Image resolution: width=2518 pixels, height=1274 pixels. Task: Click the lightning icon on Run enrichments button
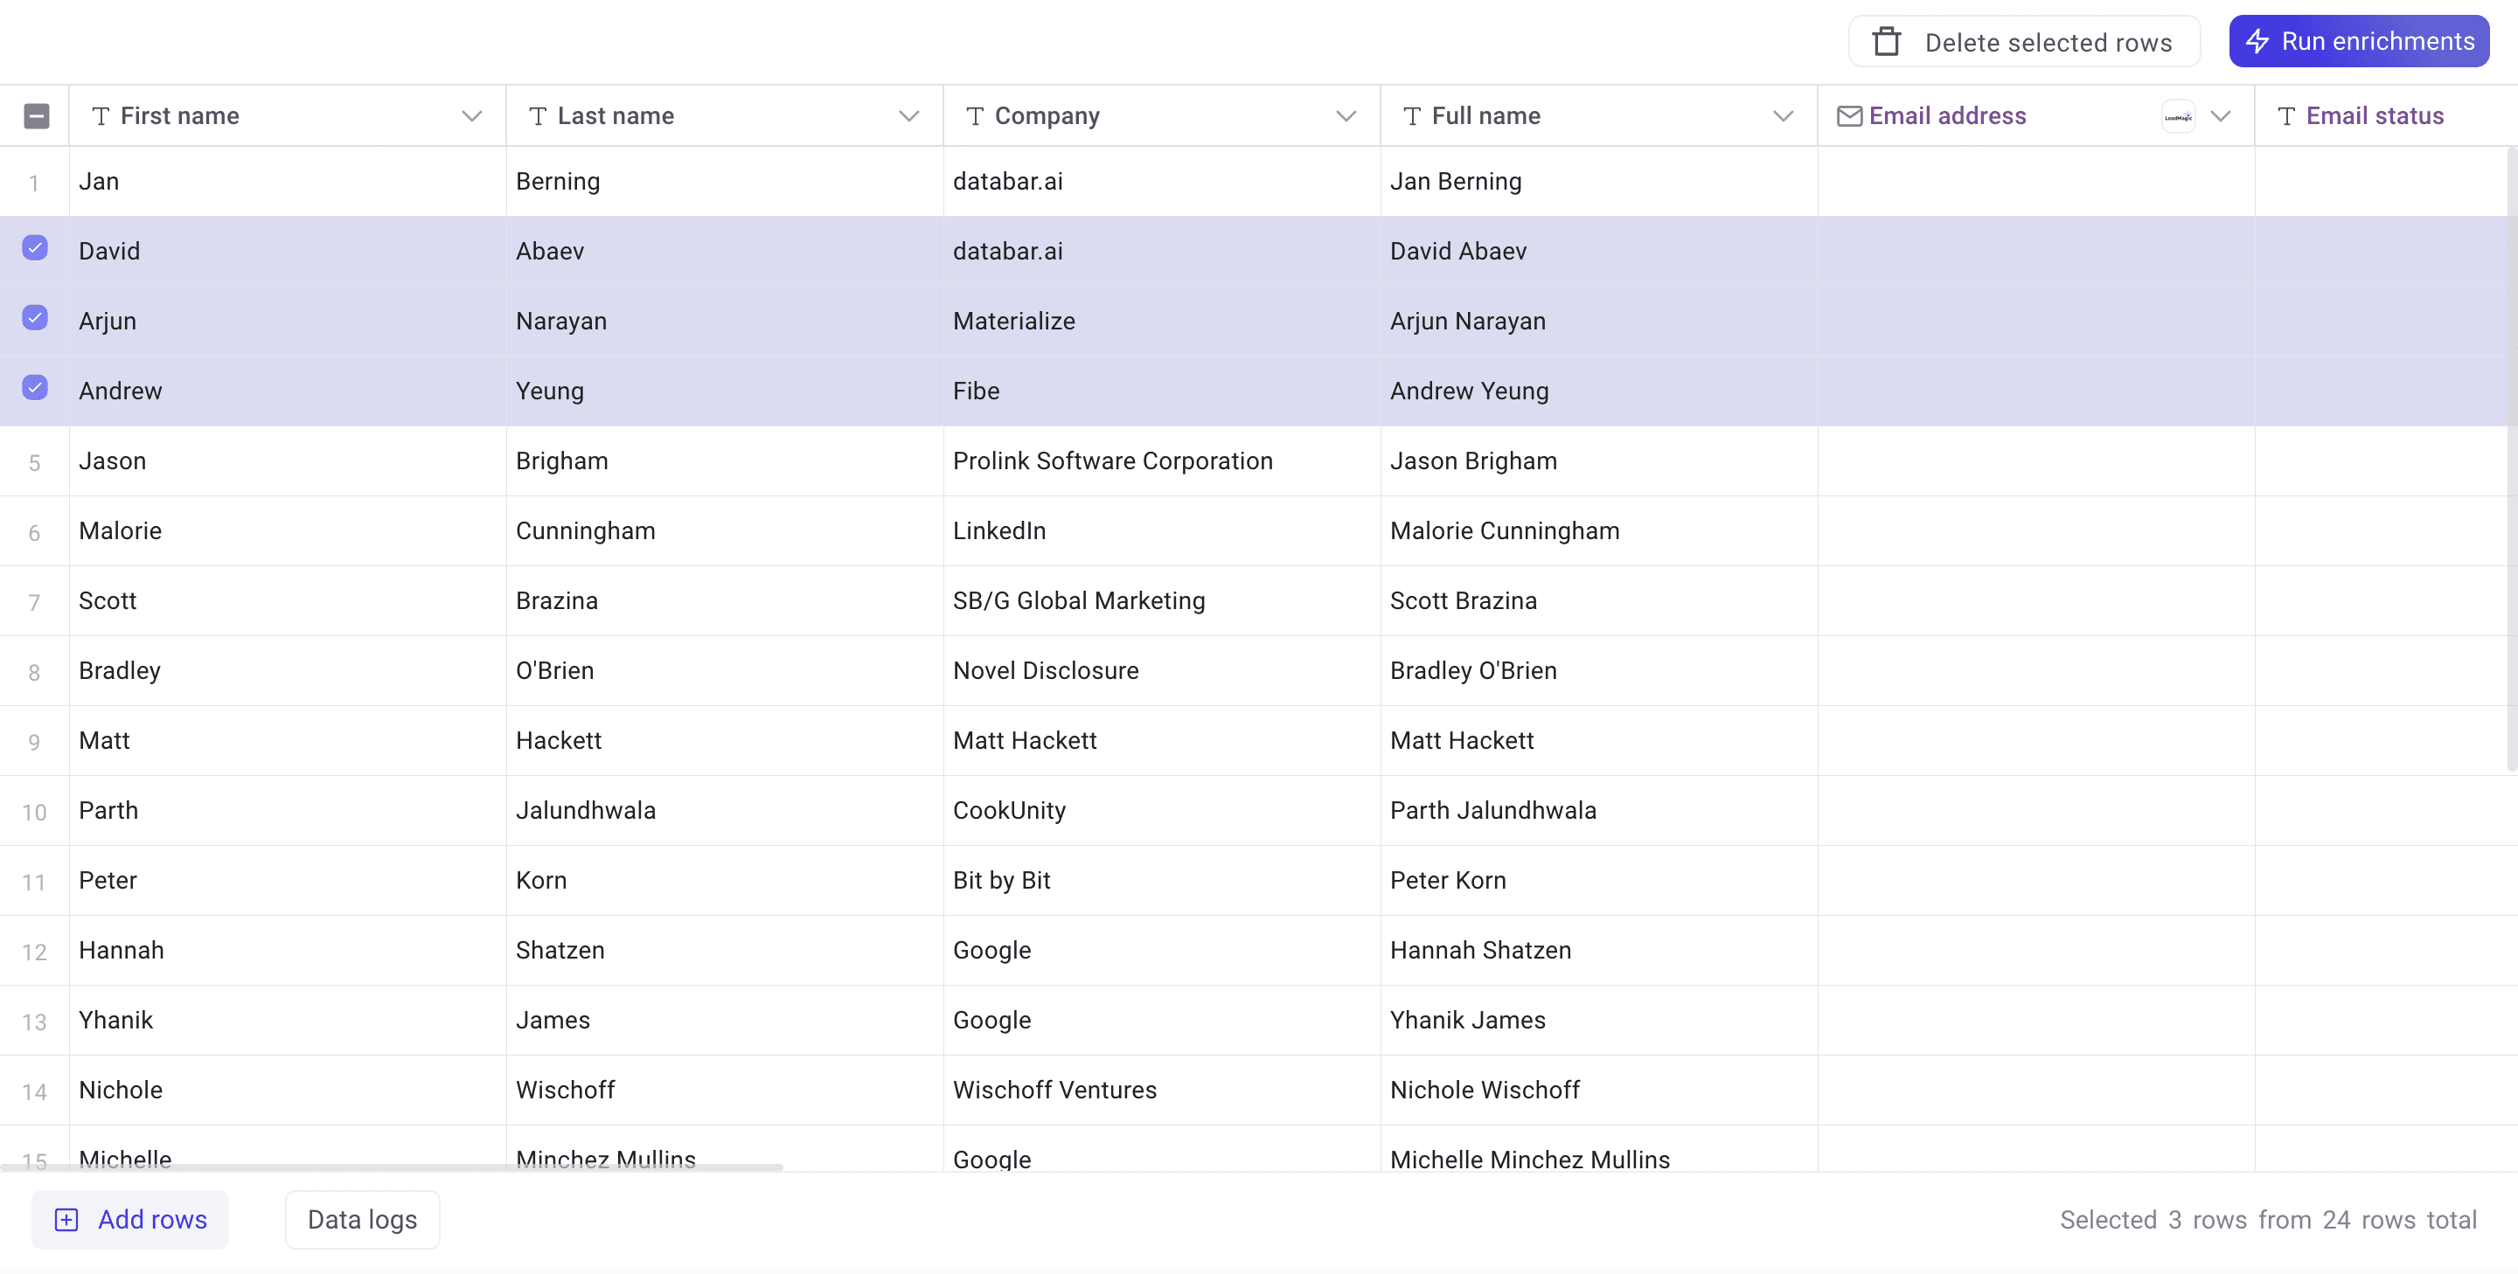point(2258,41)
